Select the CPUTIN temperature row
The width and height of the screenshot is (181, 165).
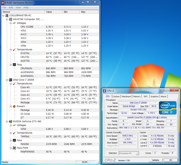point(59,57)
